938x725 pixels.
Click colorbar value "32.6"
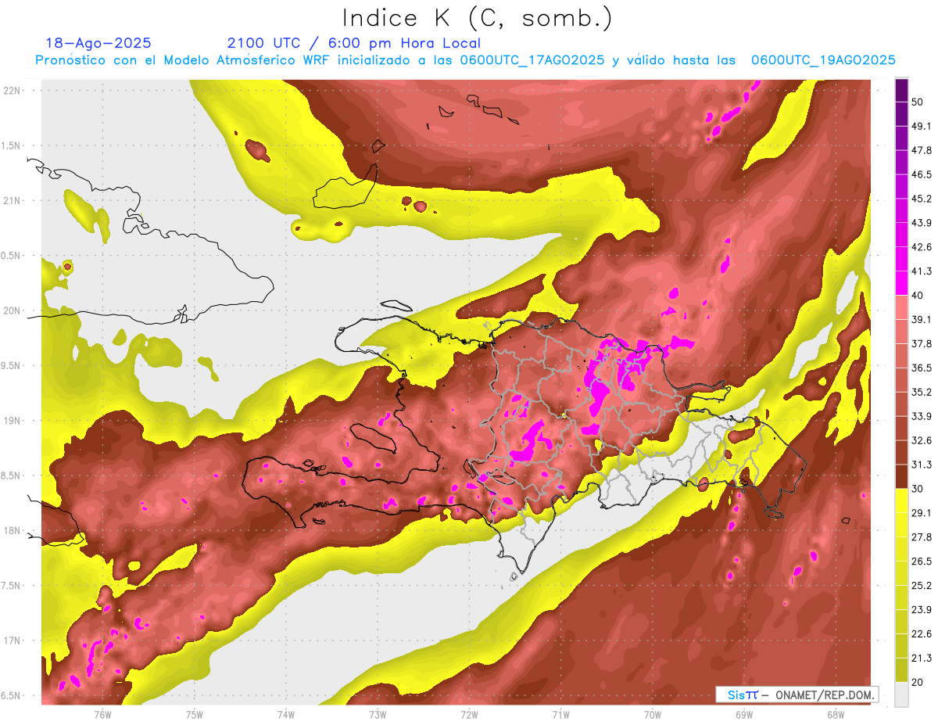(x=922, y=440)
